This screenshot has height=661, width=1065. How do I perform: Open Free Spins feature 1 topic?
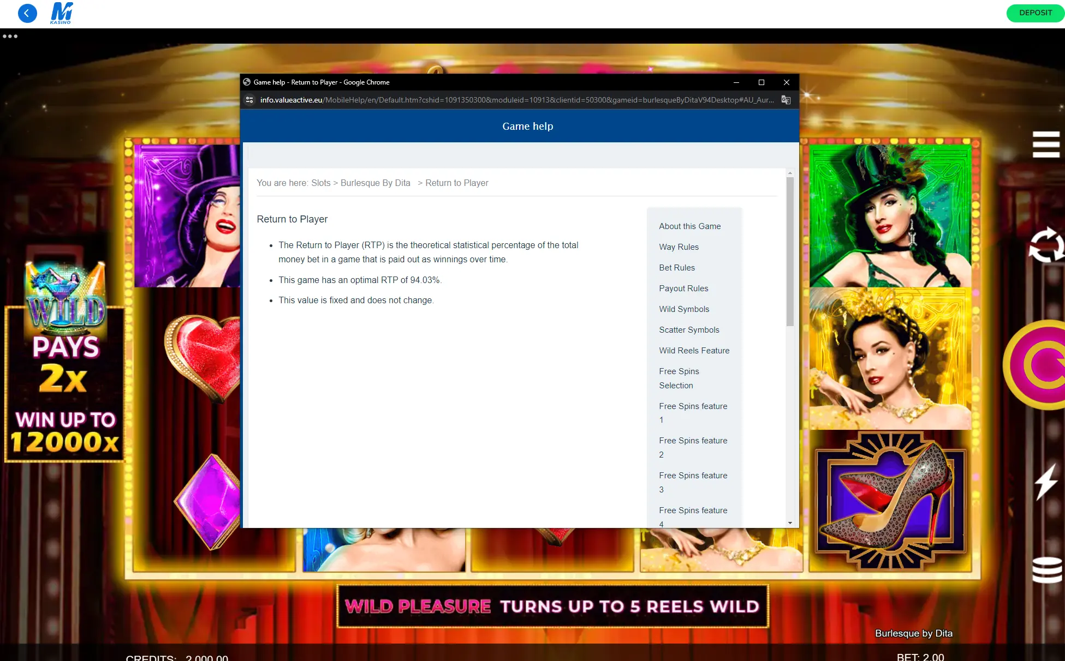(x=693, y=413)
